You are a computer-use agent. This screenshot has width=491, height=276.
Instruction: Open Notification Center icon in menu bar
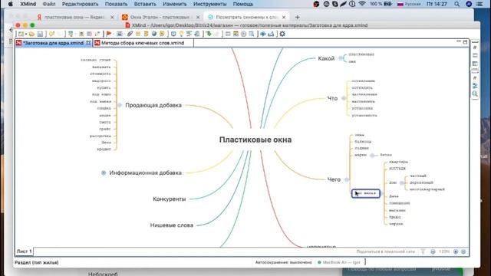(x=479, y=4)
